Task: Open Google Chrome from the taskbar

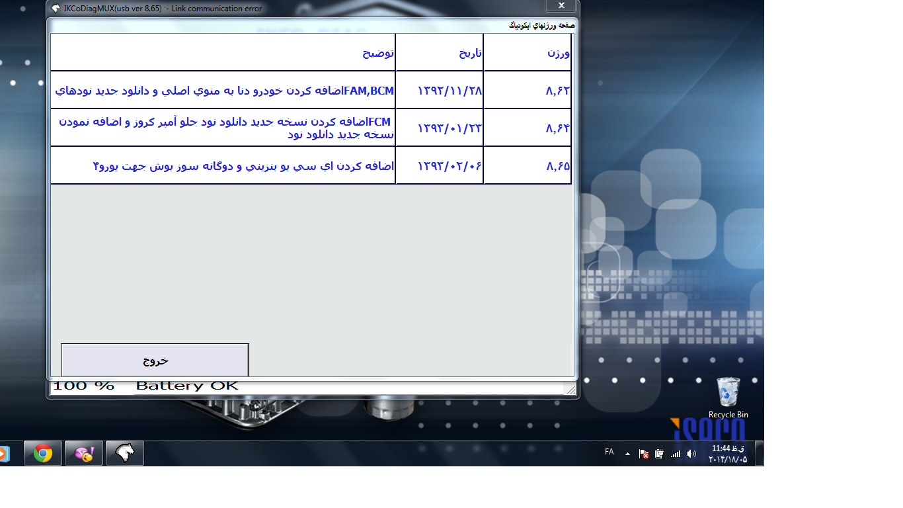Action: [43, 454]
